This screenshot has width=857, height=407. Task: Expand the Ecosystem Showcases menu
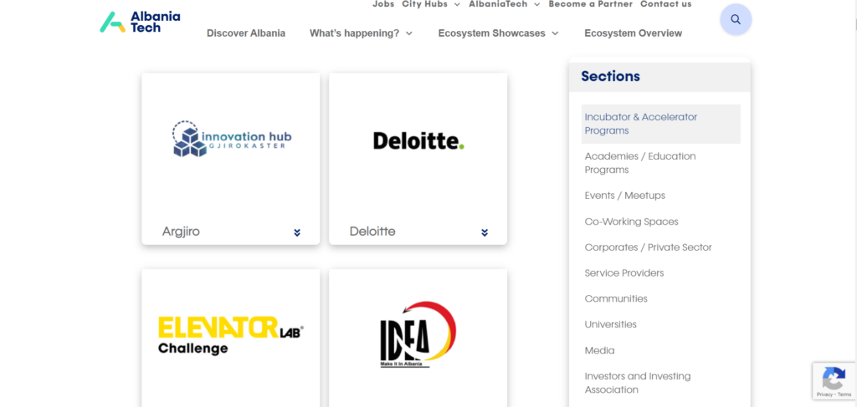[498, 33]
